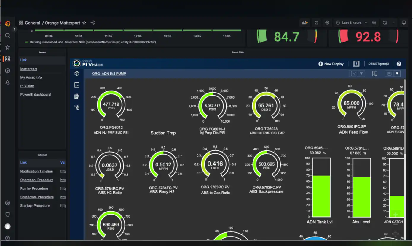Image resolution: width=413 pixels, height=246 pixels.
Task: Open the Dashboards grid icon in sidebar
Action: [x=8, y=59]
